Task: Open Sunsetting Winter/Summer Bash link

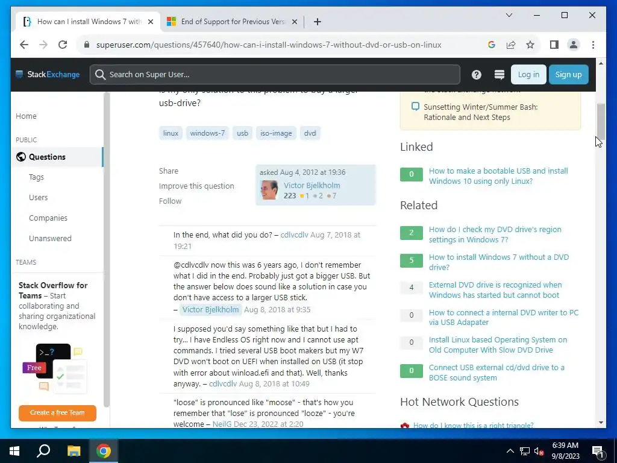Action: [x=480, y=112]
